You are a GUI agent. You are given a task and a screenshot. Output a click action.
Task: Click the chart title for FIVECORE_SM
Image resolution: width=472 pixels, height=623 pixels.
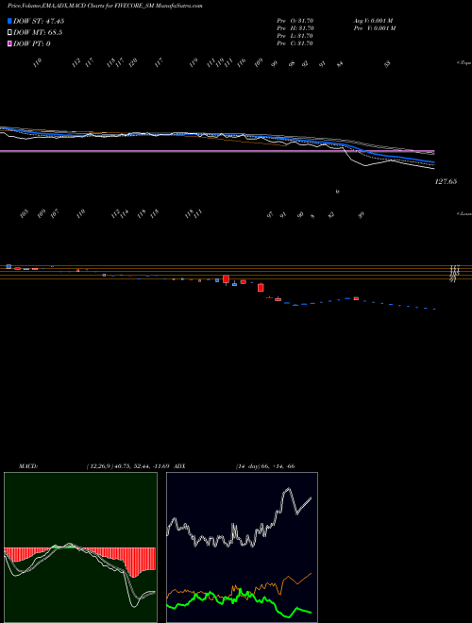(x=105, y=6)
